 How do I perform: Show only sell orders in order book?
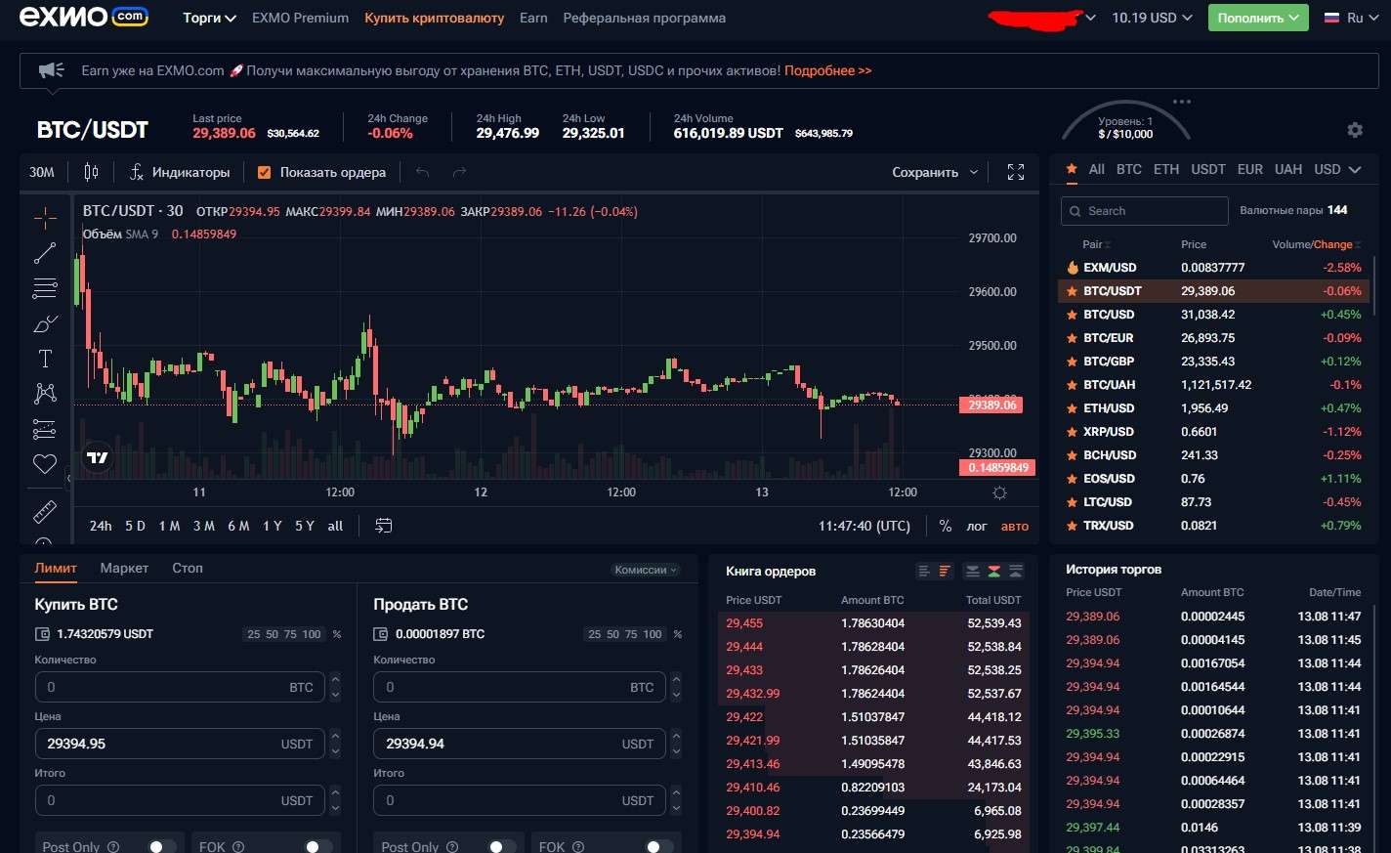click(972, 572)
